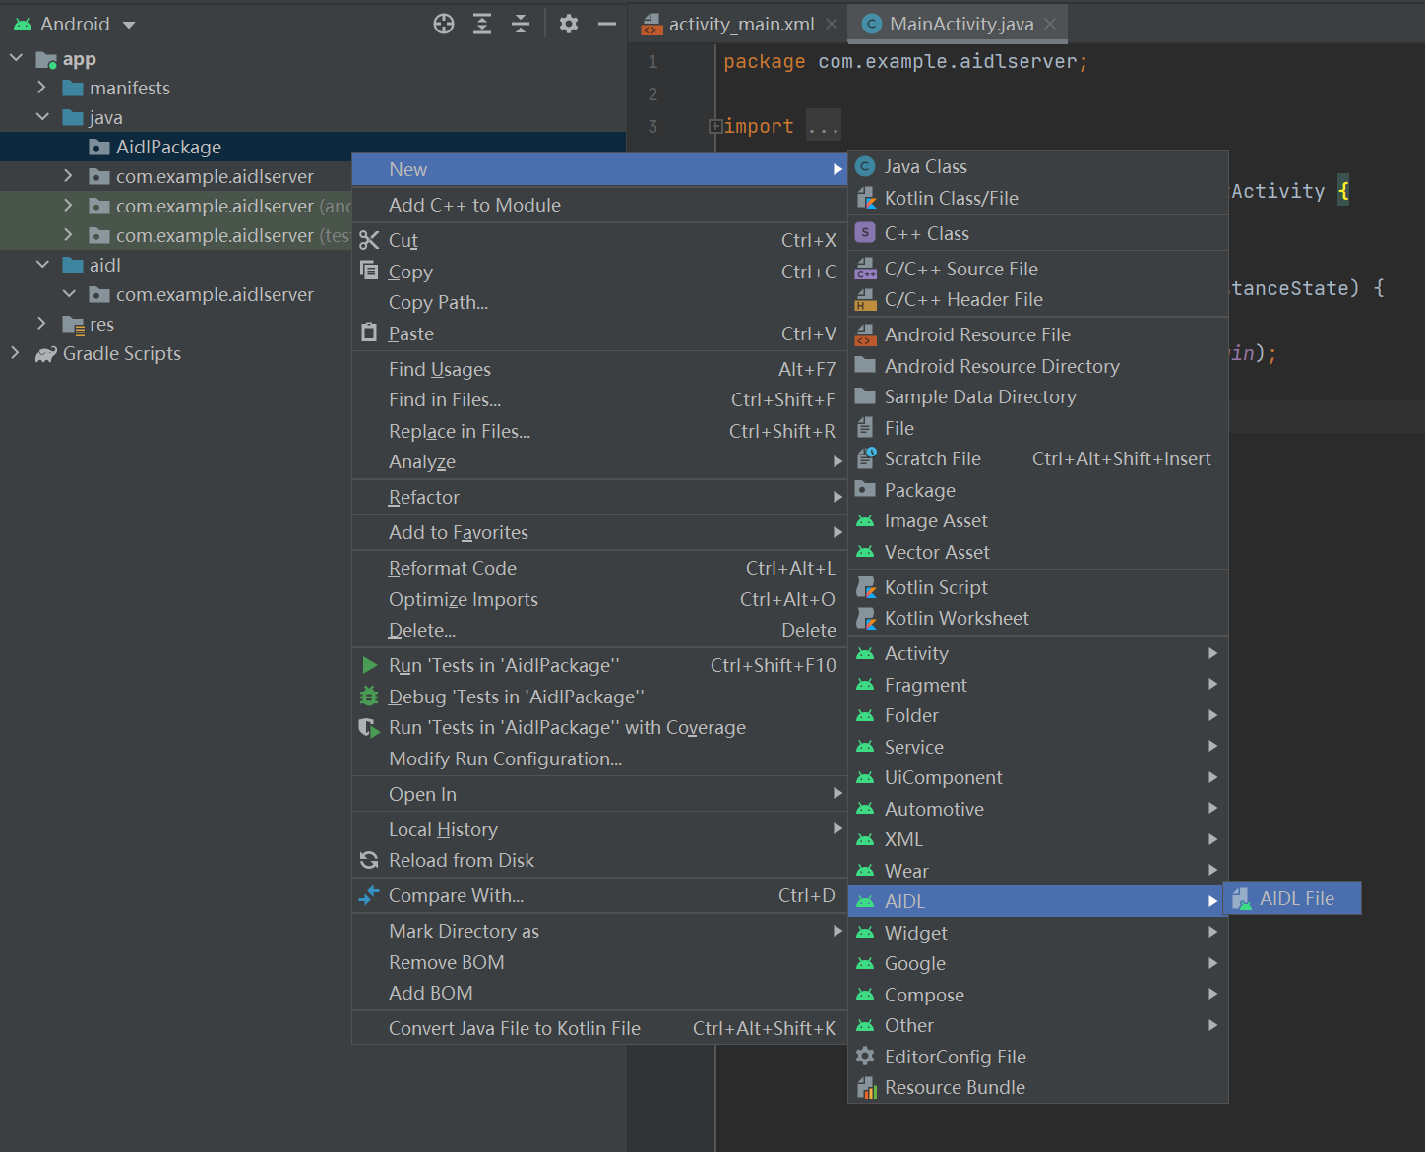
Task: Collapse the java folder
Action: point(42,117)
